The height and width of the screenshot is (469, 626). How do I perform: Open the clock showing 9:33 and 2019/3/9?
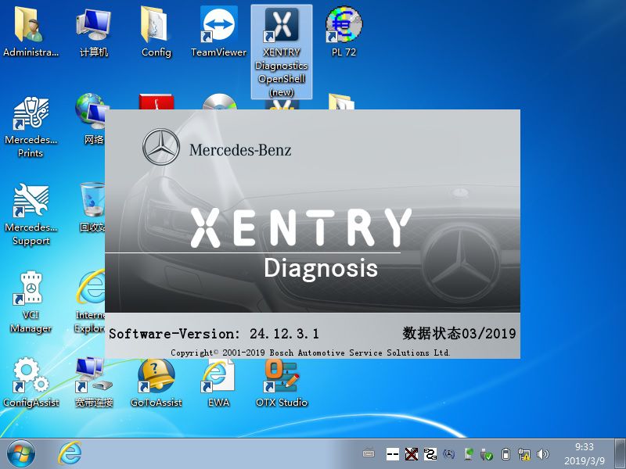coord(585,454)
